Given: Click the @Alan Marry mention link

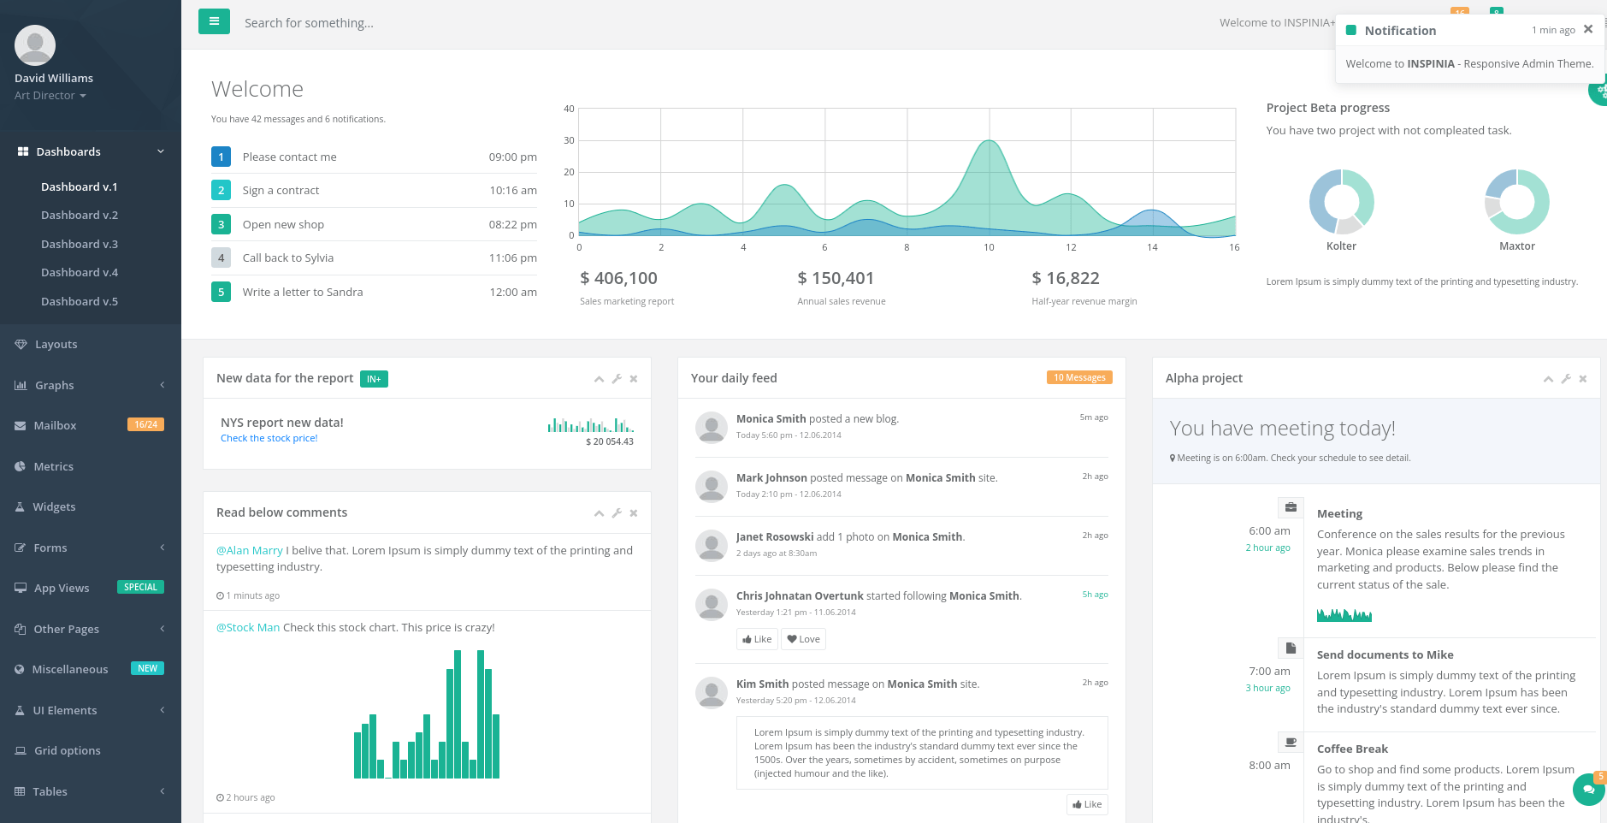Looking at the screenshot, I should tap(249, 550).
